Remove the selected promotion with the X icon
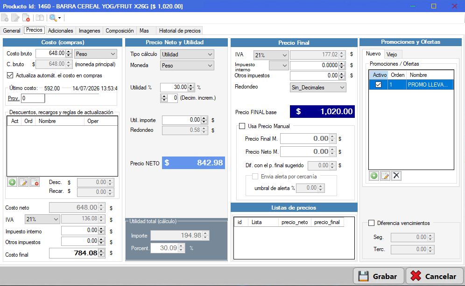The width and height of the screenshot is (465, 286). point(396,176)
